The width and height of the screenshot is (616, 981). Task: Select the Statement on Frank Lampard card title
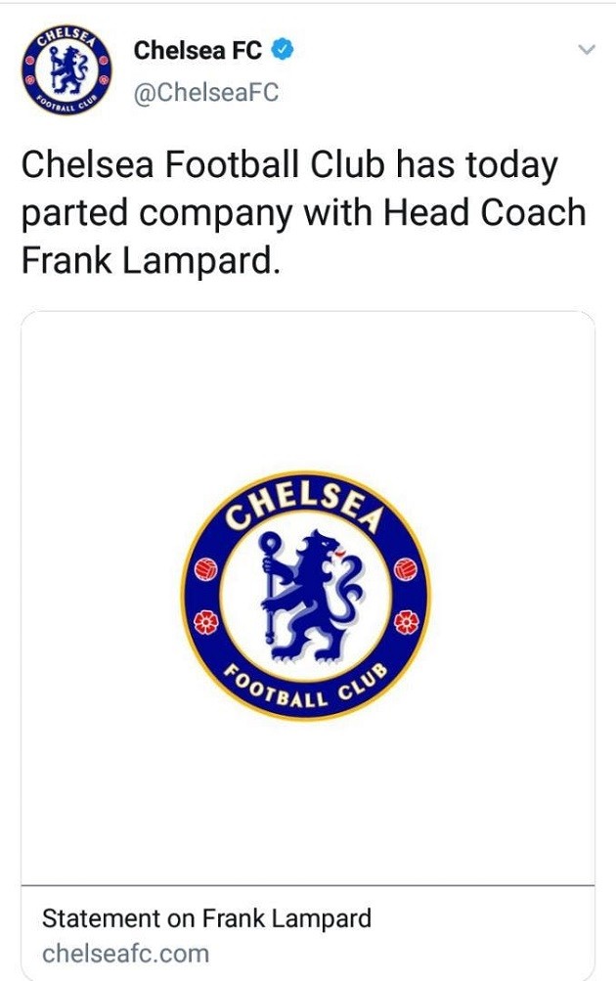point(205,917)
